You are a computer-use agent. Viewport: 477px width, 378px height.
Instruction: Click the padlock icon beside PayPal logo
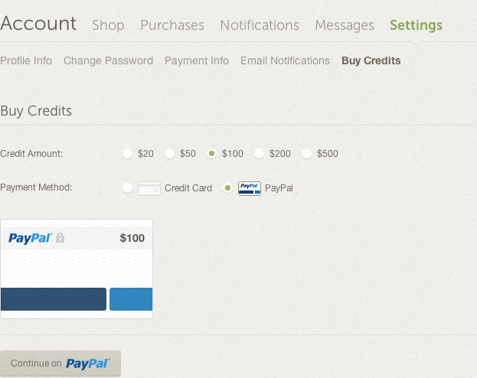point(60,238)
